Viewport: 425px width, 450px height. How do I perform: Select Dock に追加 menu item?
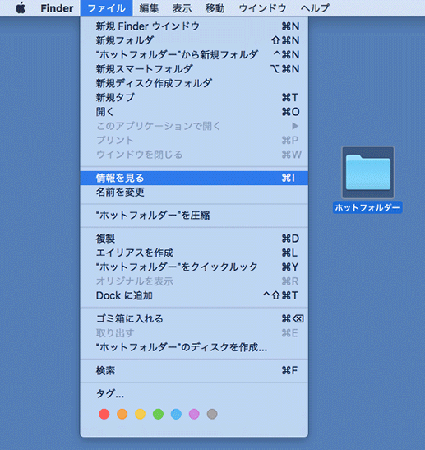(194, 295)
